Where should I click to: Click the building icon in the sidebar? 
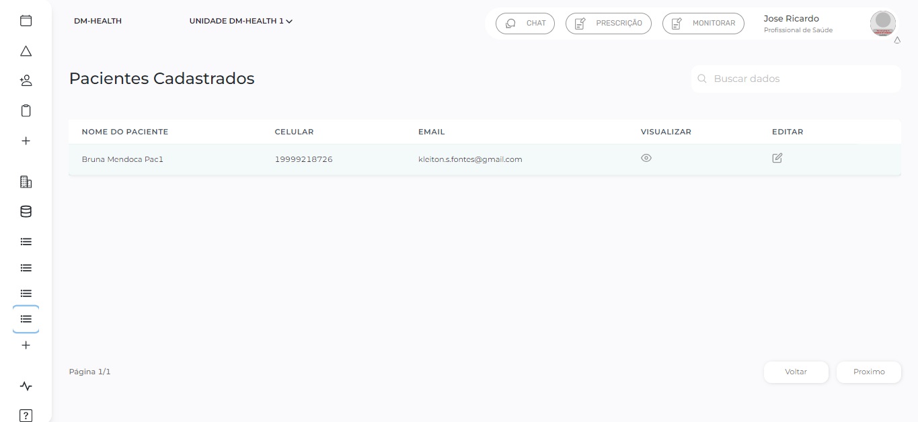pyautogui.click(x=26, y=181)
